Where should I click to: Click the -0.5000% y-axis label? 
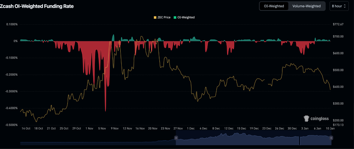pos(12,125)
